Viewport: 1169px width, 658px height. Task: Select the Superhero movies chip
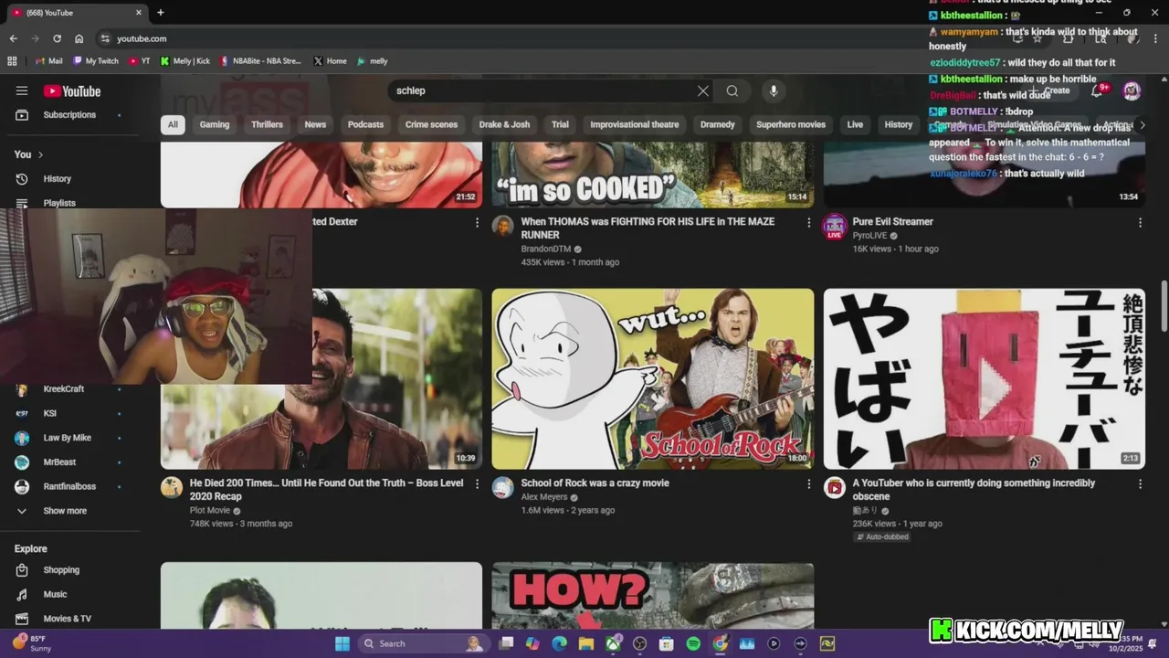point(791,124)
